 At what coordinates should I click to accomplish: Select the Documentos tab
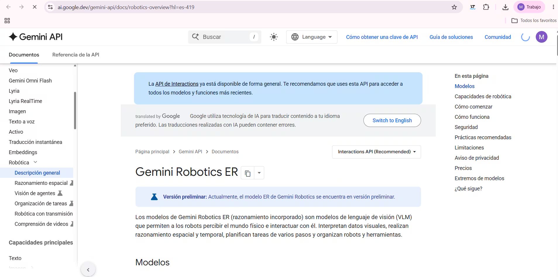click(x=24, y=55)
